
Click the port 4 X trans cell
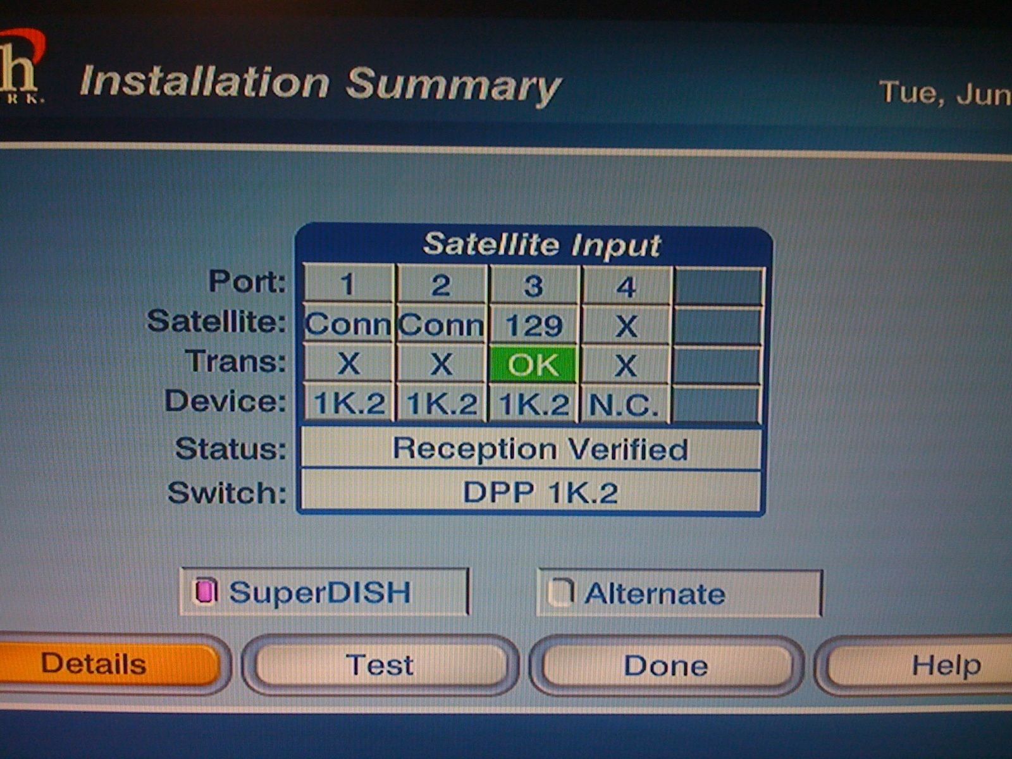pyautogui.click(x=625, y=366)
